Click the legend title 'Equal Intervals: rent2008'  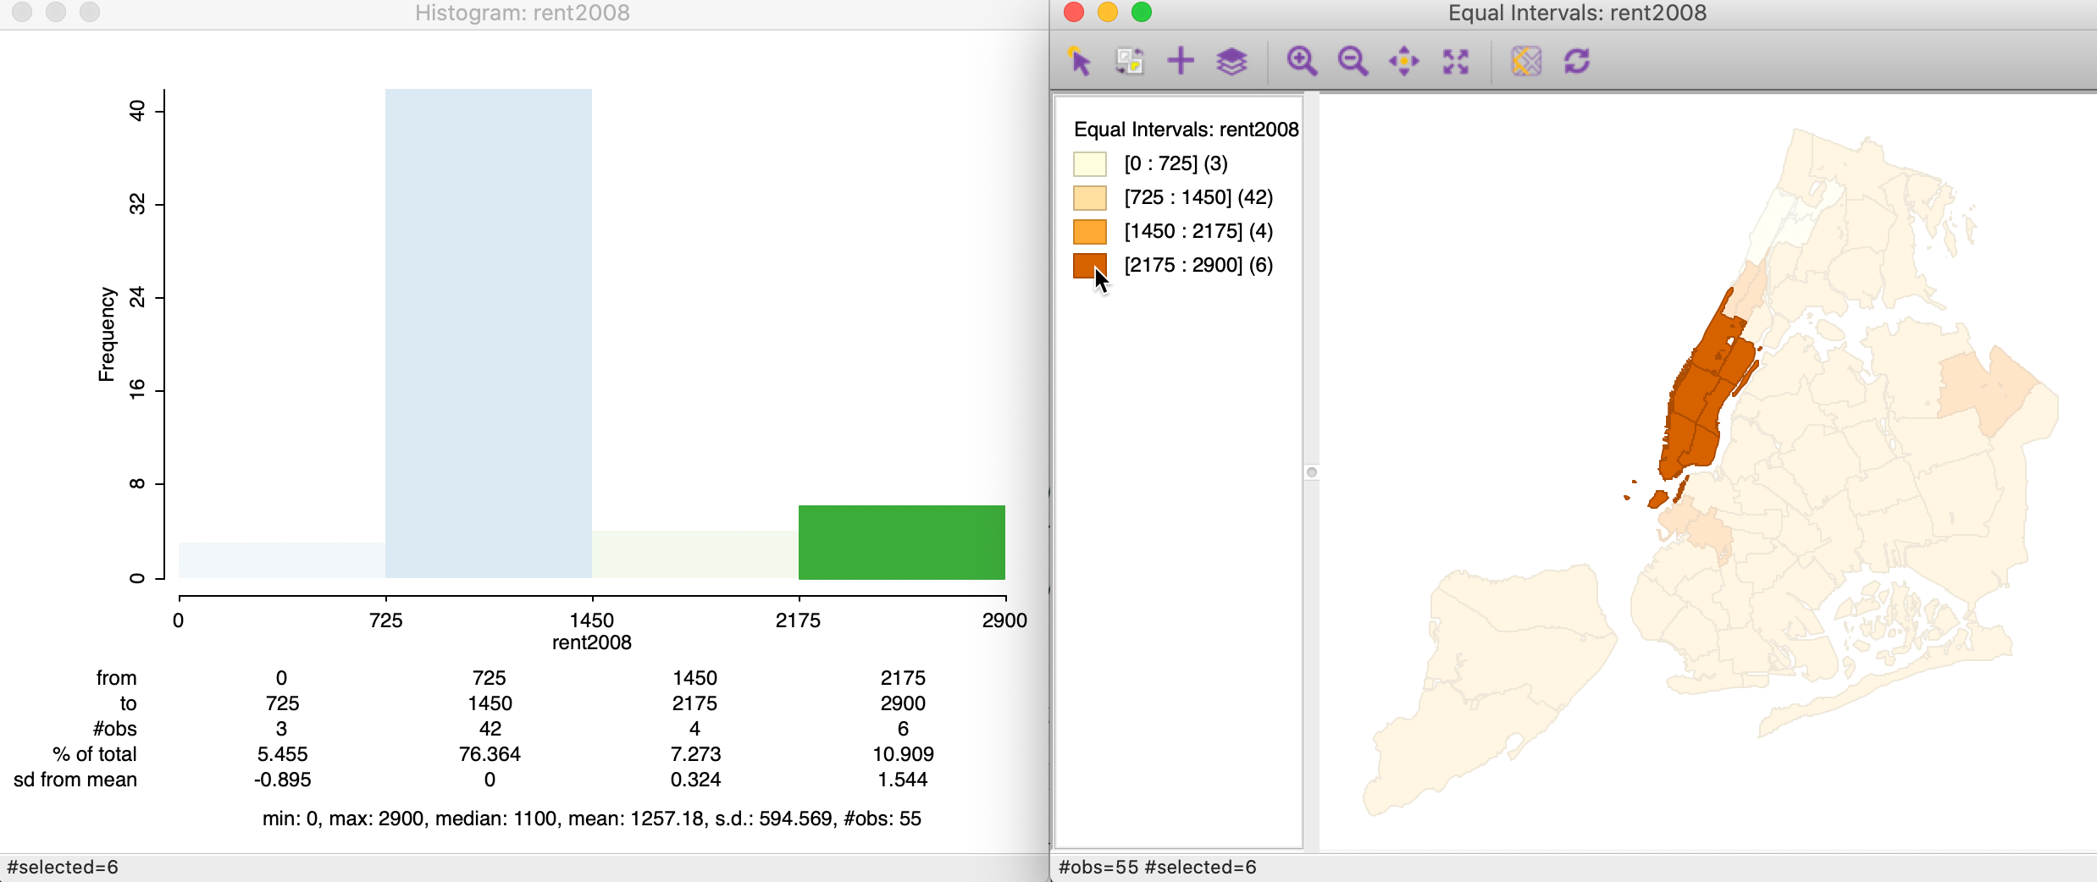pos(1187,130)
